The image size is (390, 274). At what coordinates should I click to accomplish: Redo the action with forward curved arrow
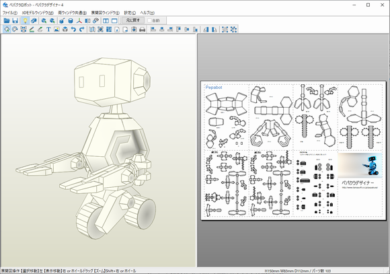(82, 30)
